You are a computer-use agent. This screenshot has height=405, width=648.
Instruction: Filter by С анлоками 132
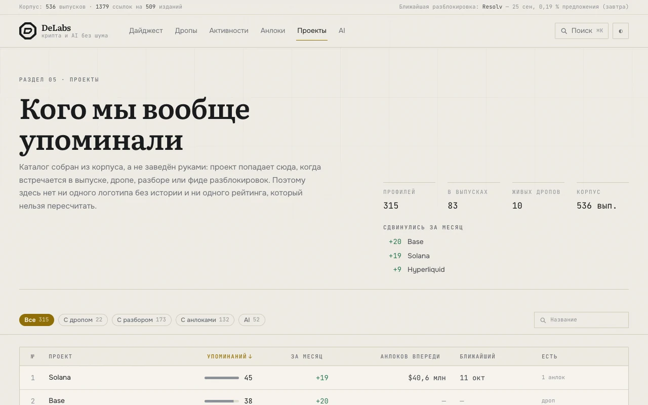(x=205, y=320)
